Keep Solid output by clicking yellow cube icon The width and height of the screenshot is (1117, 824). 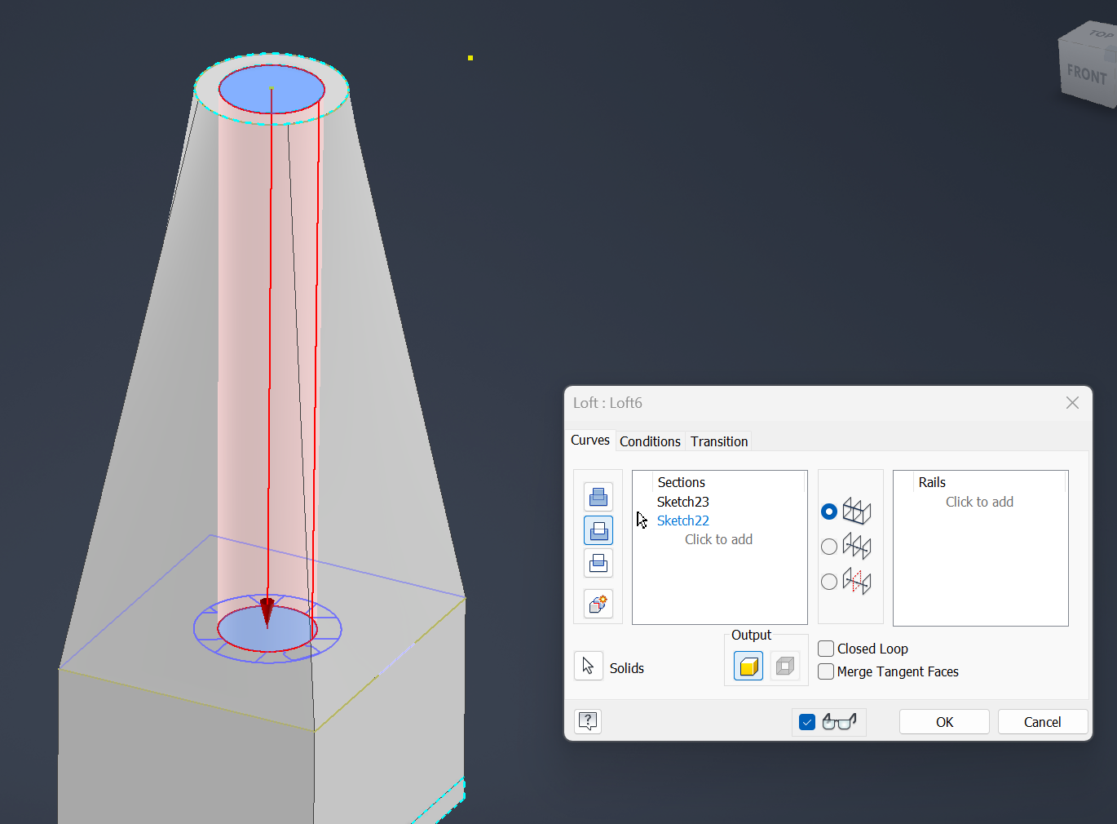[747, 665]
